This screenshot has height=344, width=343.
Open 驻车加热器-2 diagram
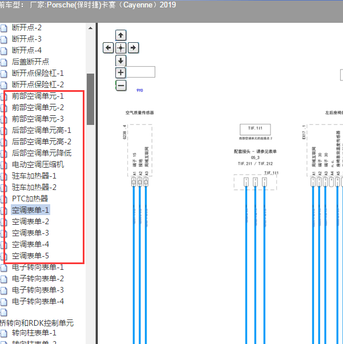(34, 187)
